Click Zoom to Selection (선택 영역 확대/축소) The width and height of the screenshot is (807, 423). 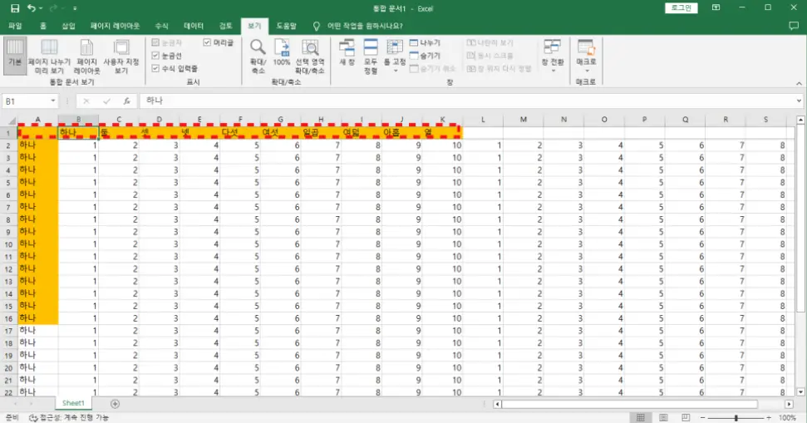pos(310,57)
